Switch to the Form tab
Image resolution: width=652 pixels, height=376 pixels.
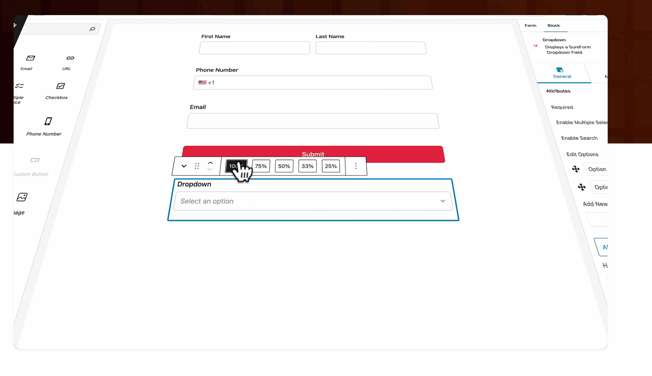[530, 25]
